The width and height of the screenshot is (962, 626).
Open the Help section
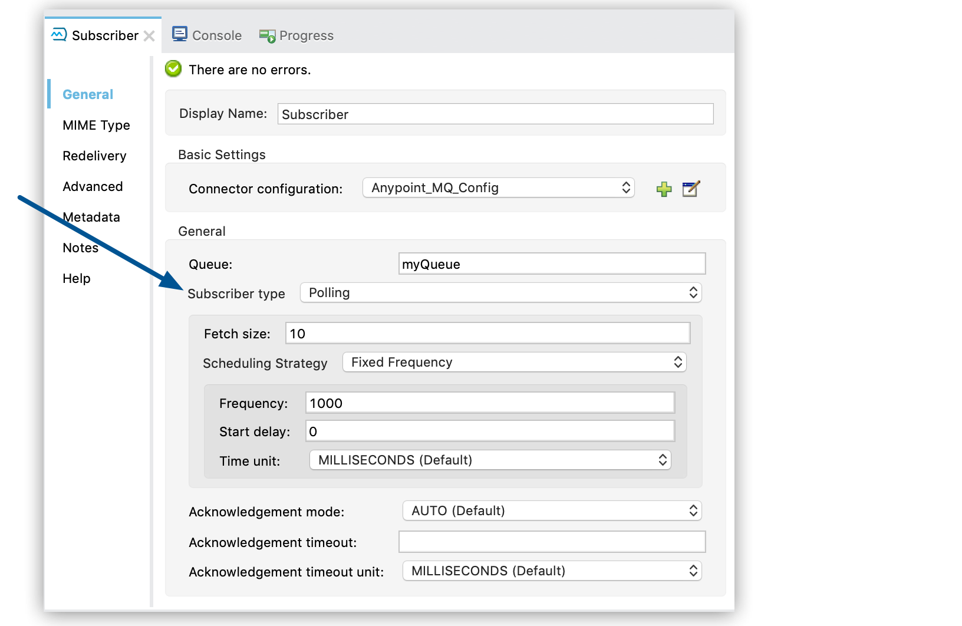coord(76,278)
